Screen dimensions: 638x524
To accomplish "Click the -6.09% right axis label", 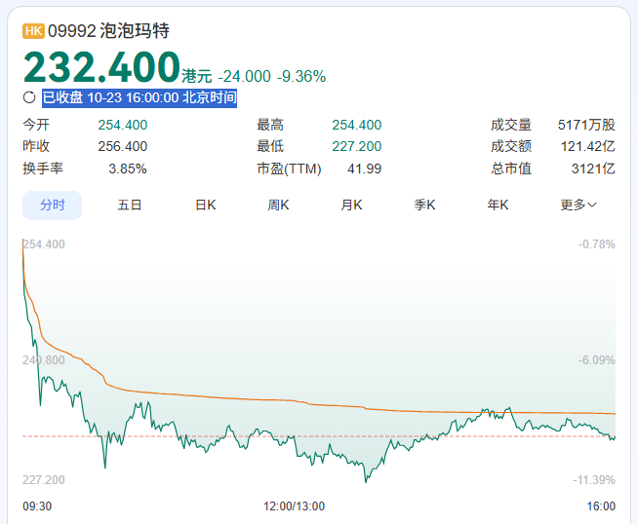I will click(x=596, y=360).
